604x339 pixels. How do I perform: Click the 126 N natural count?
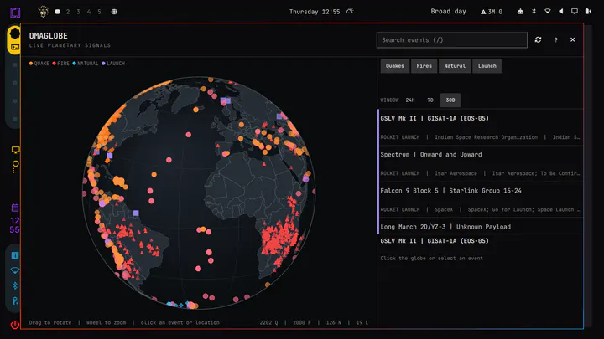click(x=334, y=322)
